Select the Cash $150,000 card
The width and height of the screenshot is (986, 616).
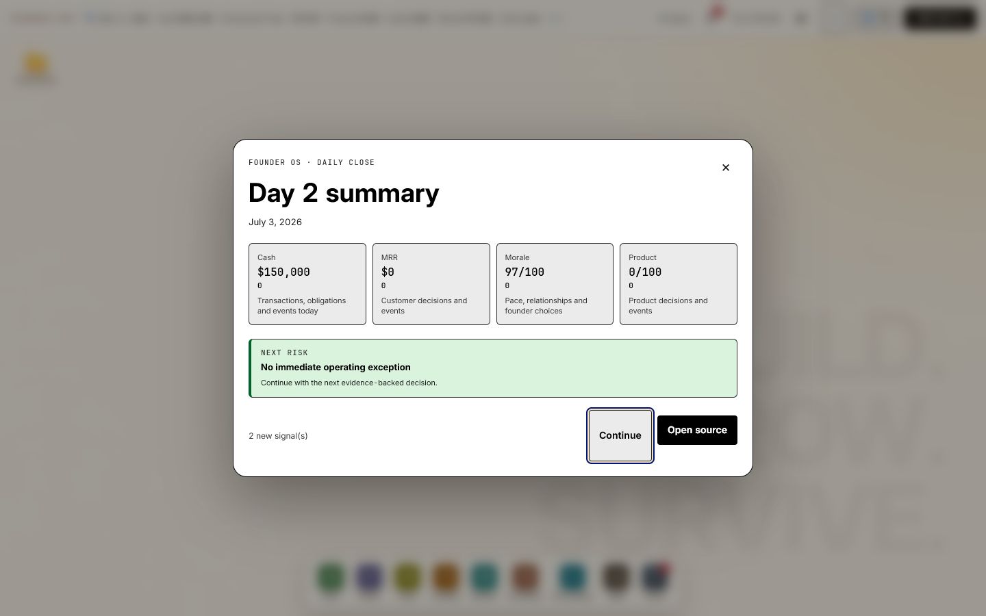coord(307,284)
